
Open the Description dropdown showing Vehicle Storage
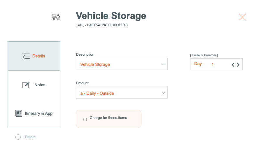(x=122, y=64)
